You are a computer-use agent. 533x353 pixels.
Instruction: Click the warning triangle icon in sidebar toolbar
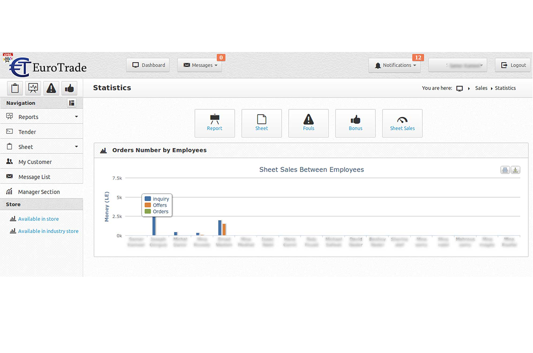tap(51, 88)
